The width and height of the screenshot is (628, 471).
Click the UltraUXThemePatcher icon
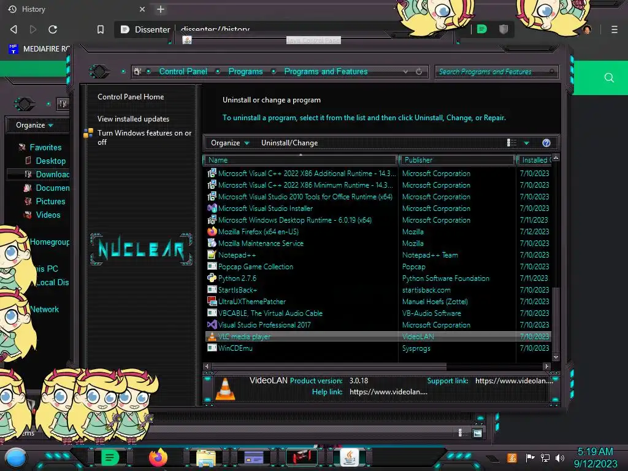point(212,301)
